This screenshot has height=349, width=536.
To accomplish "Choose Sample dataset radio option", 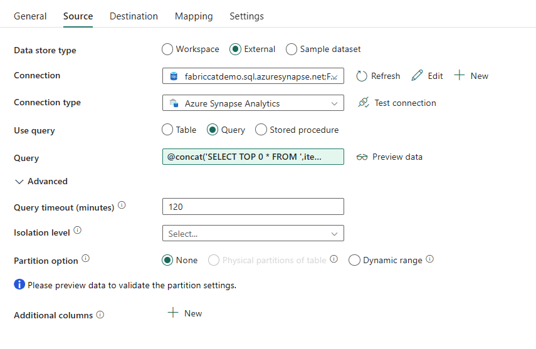I will (x=292, y=49).
